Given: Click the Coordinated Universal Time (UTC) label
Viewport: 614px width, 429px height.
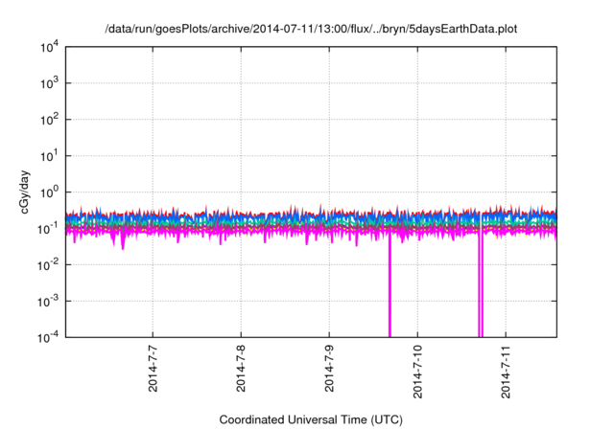Looking at the screenshot, I should (x=311, y=419).
